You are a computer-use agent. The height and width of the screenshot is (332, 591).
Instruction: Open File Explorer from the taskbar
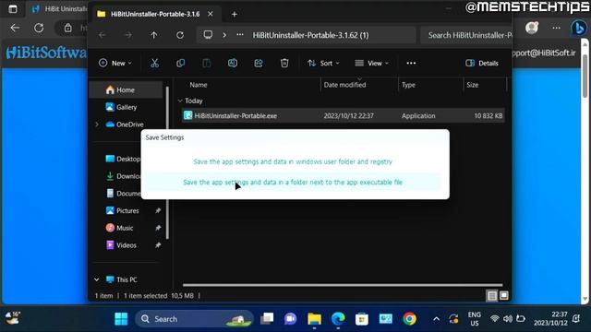pyautogui.click(x=314, y=319)
